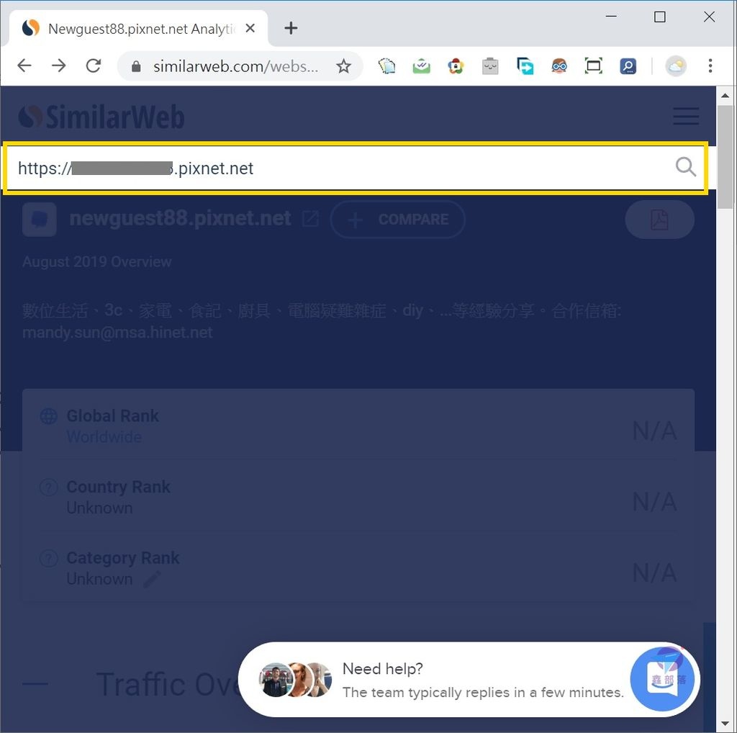The image size is (737, 733).
Task: Click the mandy.sun@msa.hinet.net email text
Action: click(x=117, y=333)
